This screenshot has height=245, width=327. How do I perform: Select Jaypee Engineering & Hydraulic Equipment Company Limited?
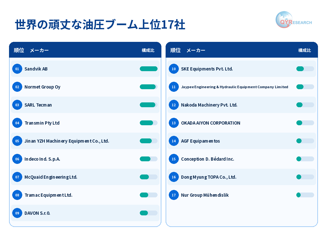pyautogui.click(x=235, y=87)
